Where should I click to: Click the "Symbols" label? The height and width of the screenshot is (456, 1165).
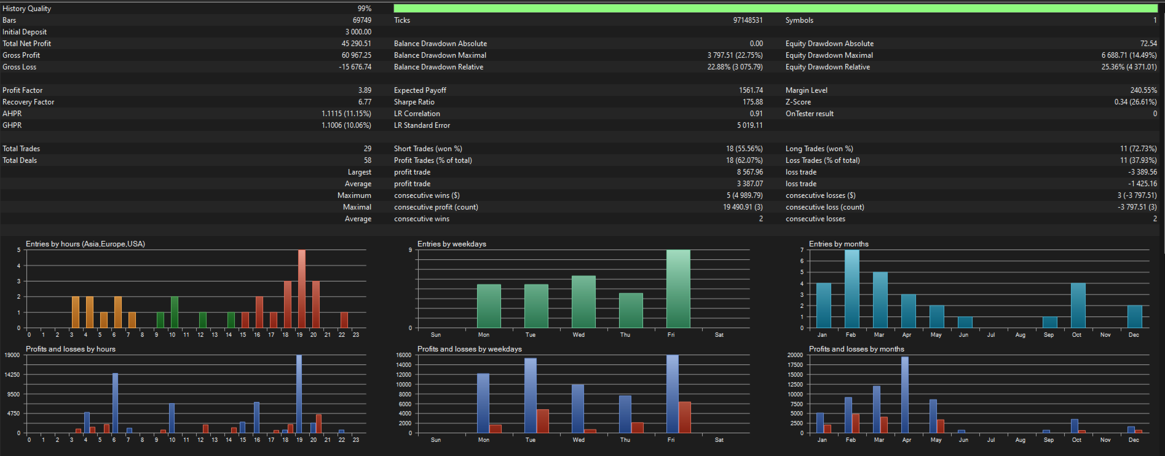click(799, 20)
